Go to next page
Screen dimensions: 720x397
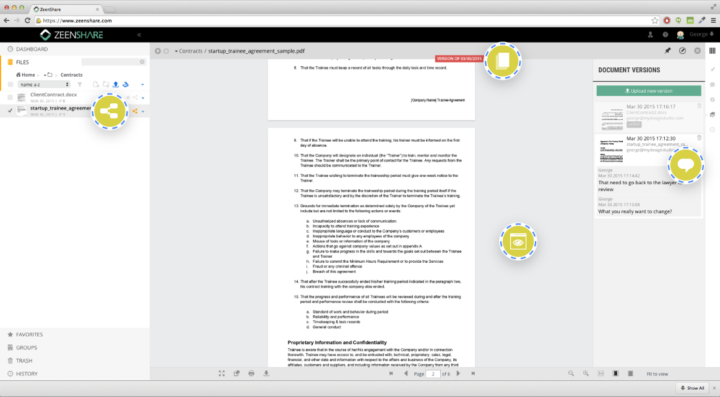point(458,374)
